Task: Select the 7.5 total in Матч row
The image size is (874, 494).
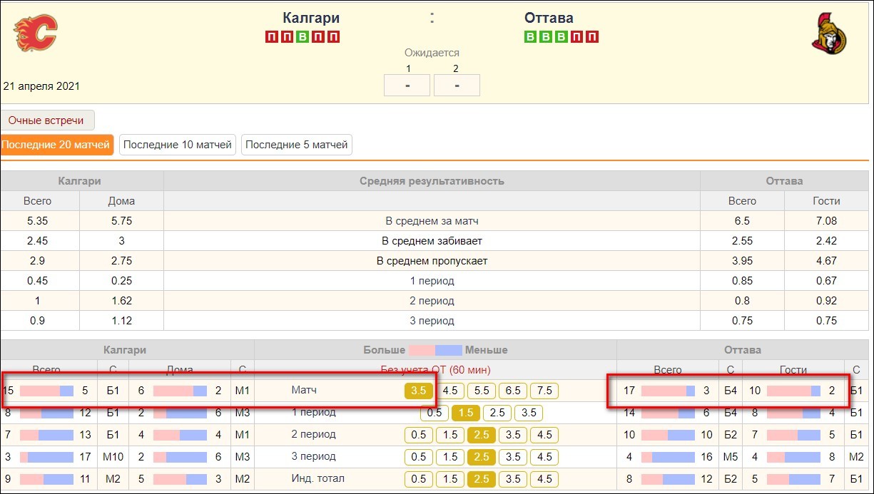Action: pos(544,391)
